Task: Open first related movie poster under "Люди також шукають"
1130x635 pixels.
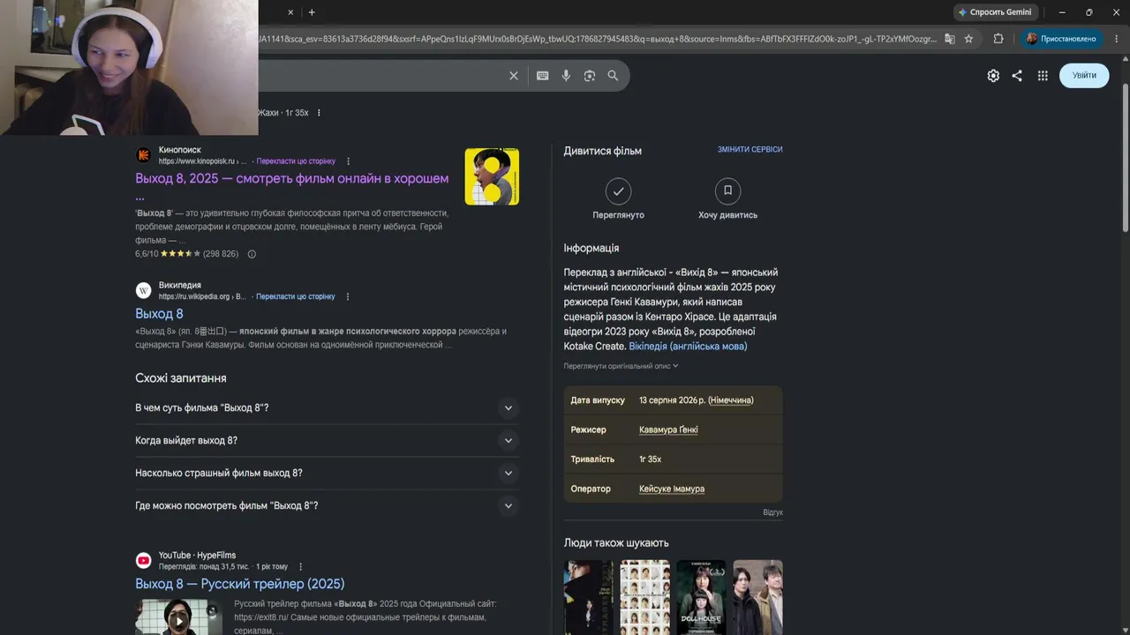Action: [x=589, y=597]
